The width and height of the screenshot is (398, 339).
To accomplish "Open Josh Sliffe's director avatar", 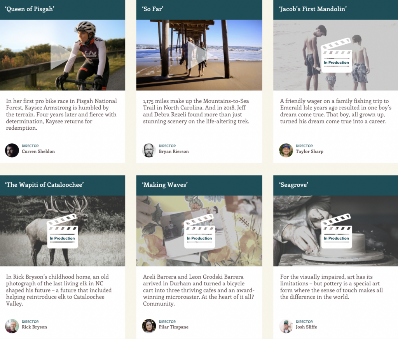I will click(286, 326).
